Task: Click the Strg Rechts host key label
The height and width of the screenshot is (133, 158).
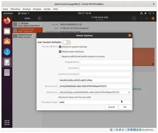Action: [x=147, y=130]
